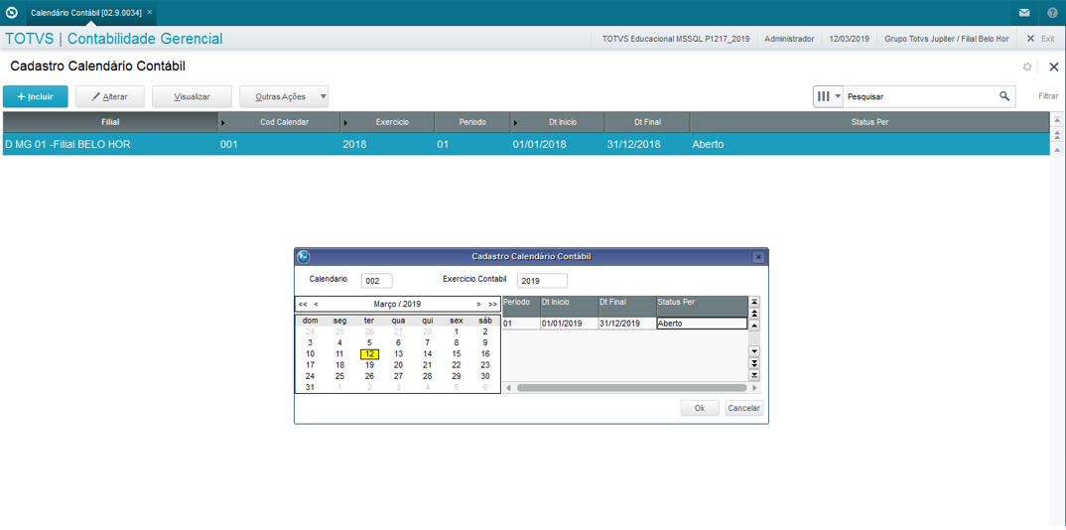Go to next month with > arrow
This screenshot has height=530, width=1066.
478,305
